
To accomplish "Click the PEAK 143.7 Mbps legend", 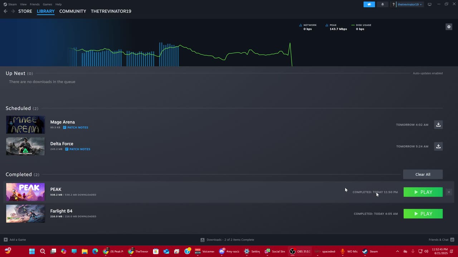I will click(x=336, y=27).
